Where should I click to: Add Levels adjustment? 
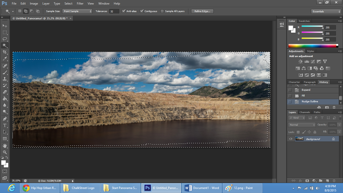pyautogui.click(x=307, y=61)
